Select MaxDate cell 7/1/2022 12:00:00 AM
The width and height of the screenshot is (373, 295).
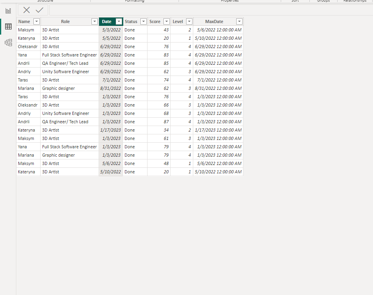click(218, 80)
